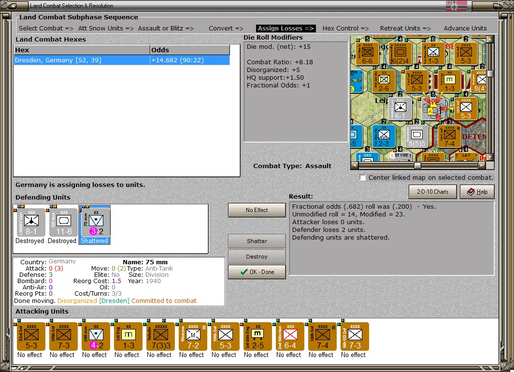The image size is (514, 372).
Task: Click the Select Combat subphase step
Action: 46,28
